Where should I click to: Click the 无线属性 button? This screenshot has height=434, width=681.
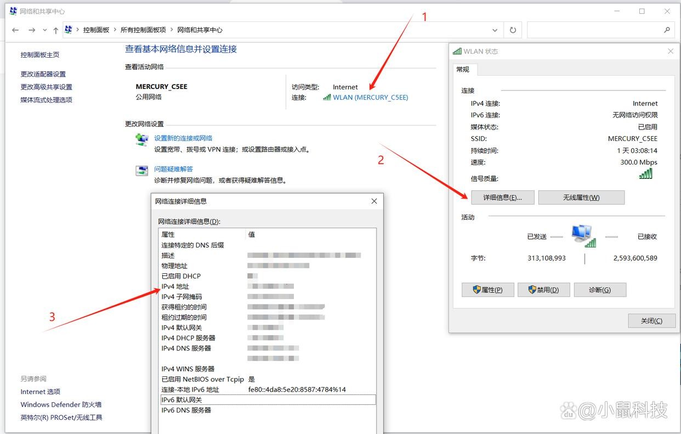581,198
